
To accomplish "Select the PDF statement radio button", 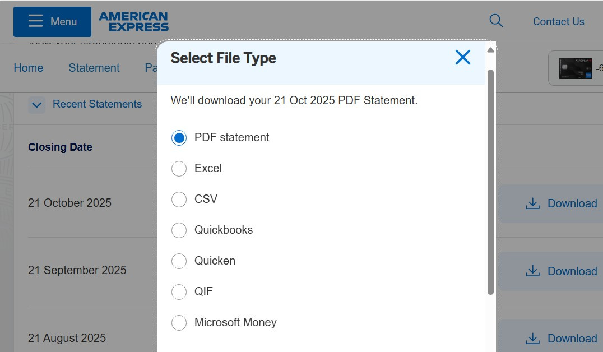I will (x=179, y=138).
